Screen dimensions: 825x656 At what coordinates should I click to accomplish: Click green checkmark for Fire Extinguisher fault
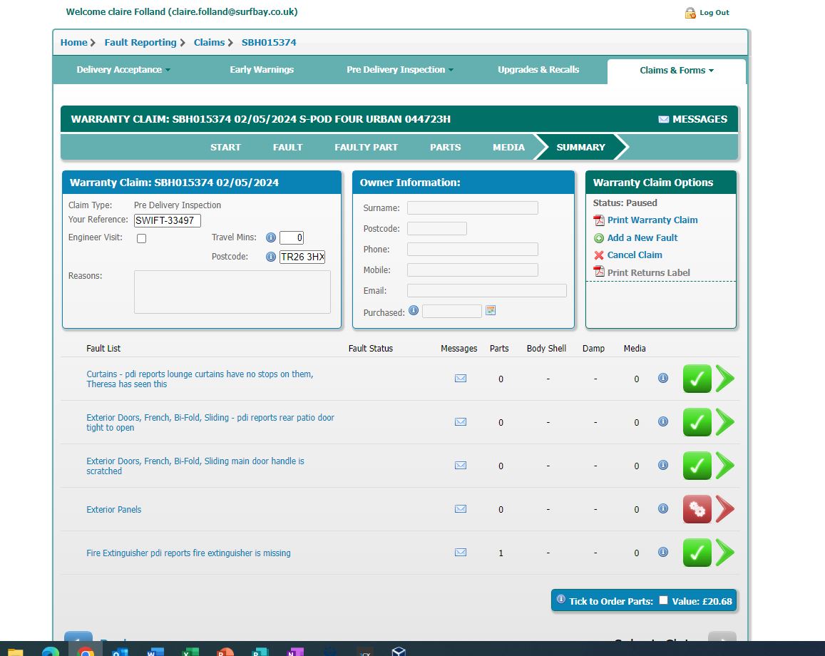[697, 553]
